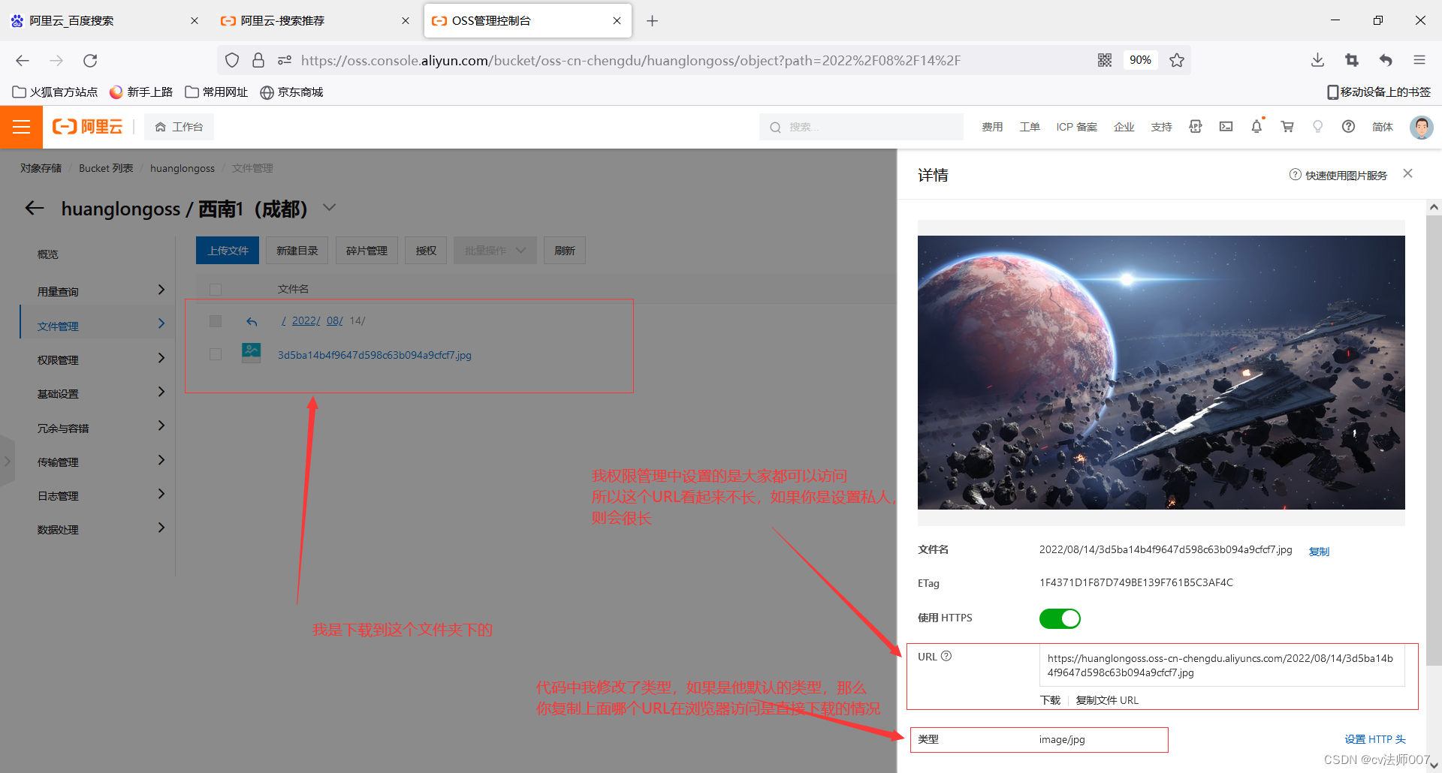The width and height of the screenshot is (1442, 773).
Task: Open the user avatar menu
Action: [x=1421, y=127]
